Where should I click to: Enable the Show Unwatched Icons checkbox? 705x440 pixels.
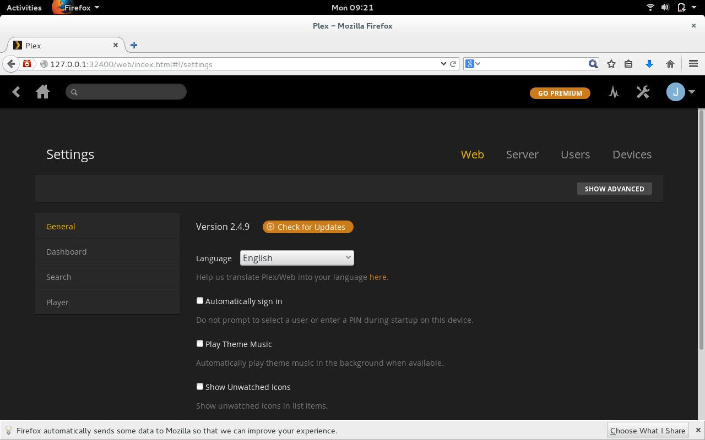200,387
